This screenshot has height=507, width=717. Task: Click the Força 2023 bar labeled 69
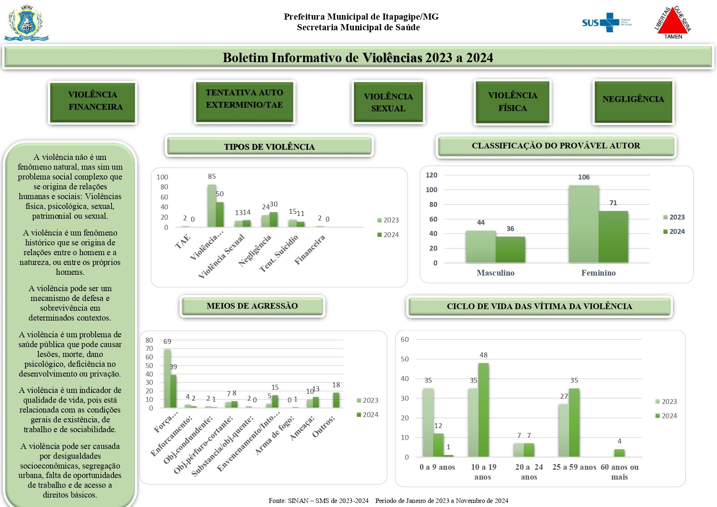click(x=167, y=378)
